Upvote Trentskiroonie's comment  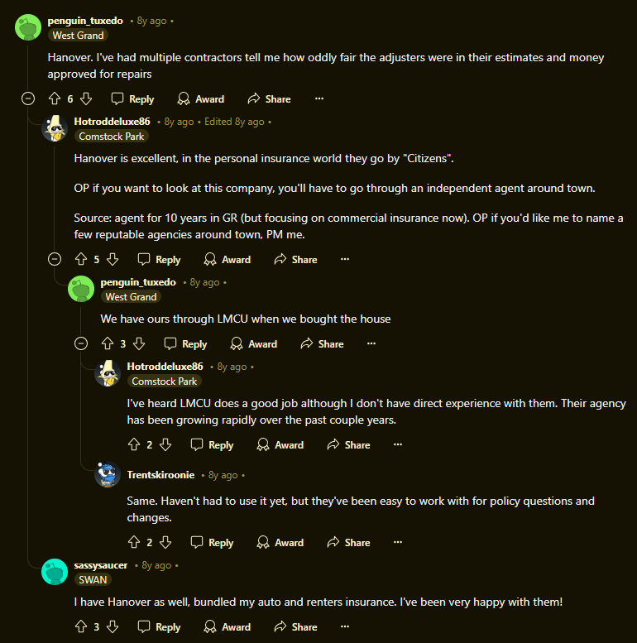134,542
